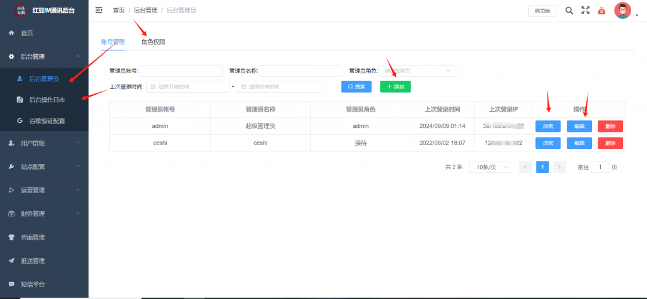Click the previous page arrow in pagination

coord(526,167)
